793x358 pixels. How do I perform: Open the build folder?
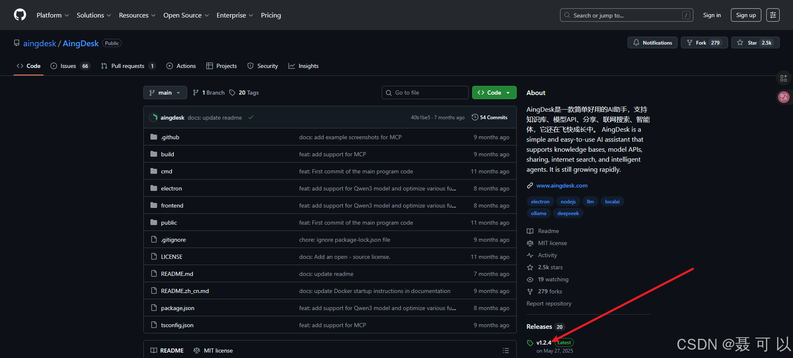(x=168, y=154)
